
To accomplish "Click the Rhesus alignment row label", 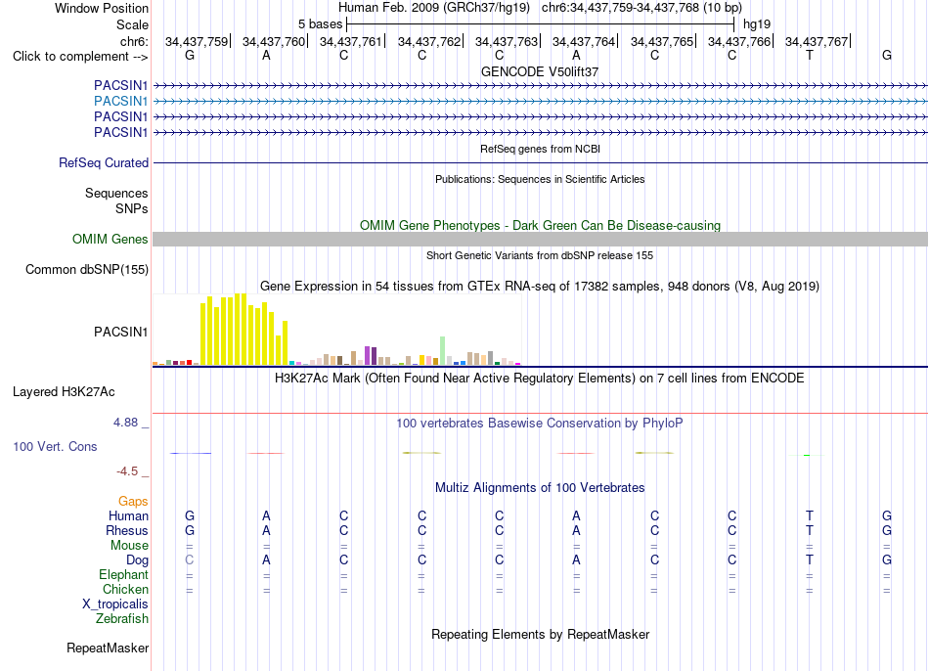I will click(127, 530).
